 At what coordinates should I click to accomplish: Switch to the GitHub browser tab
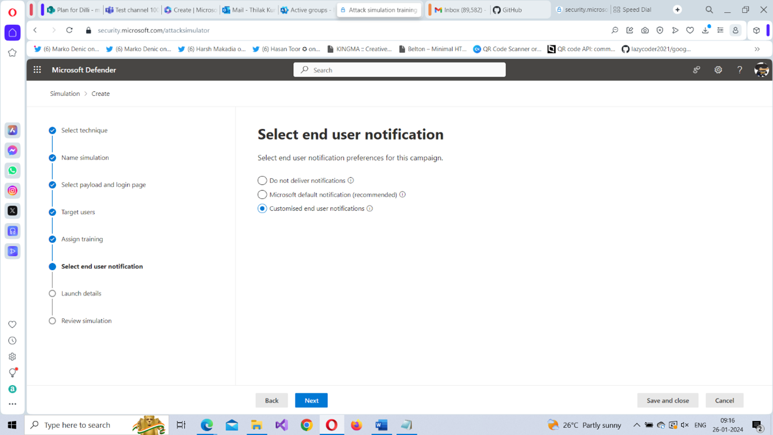tap(511, 10)
